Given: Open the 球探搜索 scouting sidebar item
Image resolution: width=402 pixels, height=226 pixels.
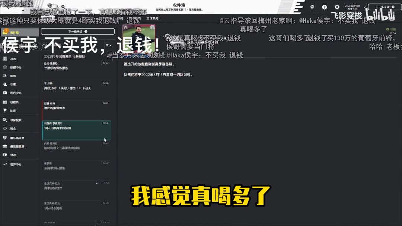Looking at the screenshot, I should [x=19, y=120].
